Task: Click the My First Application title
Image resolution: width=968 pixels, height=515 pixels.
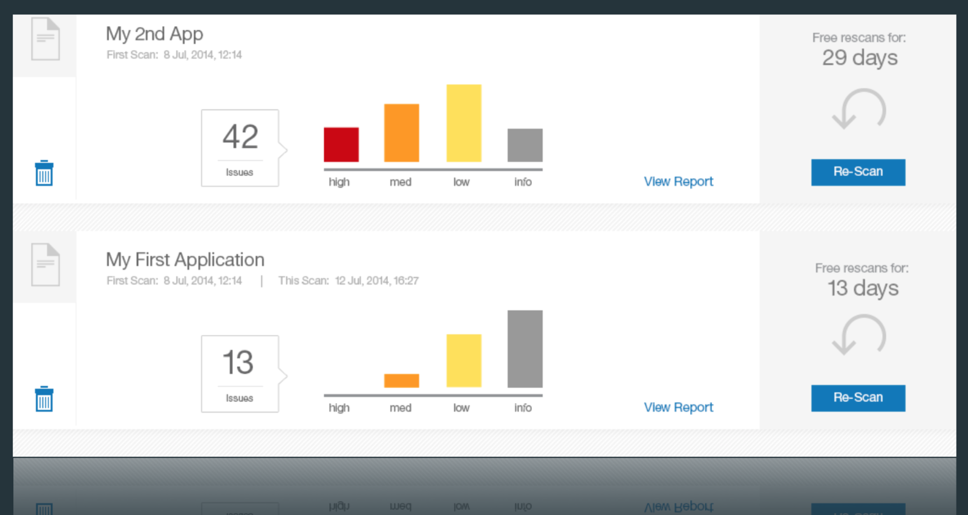Action: pyautogui.click(x=185, y=260)
